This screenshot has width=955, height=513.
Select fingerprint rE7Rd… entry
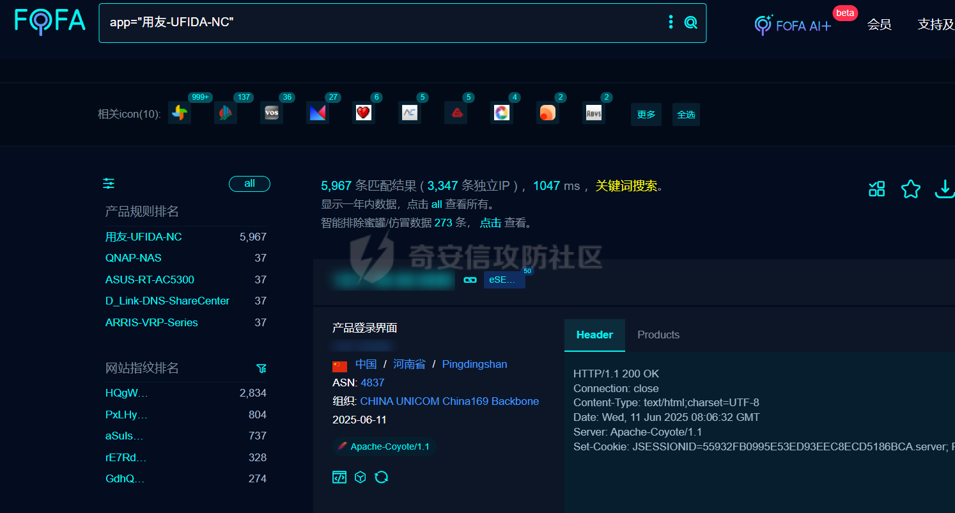[126, 457]
